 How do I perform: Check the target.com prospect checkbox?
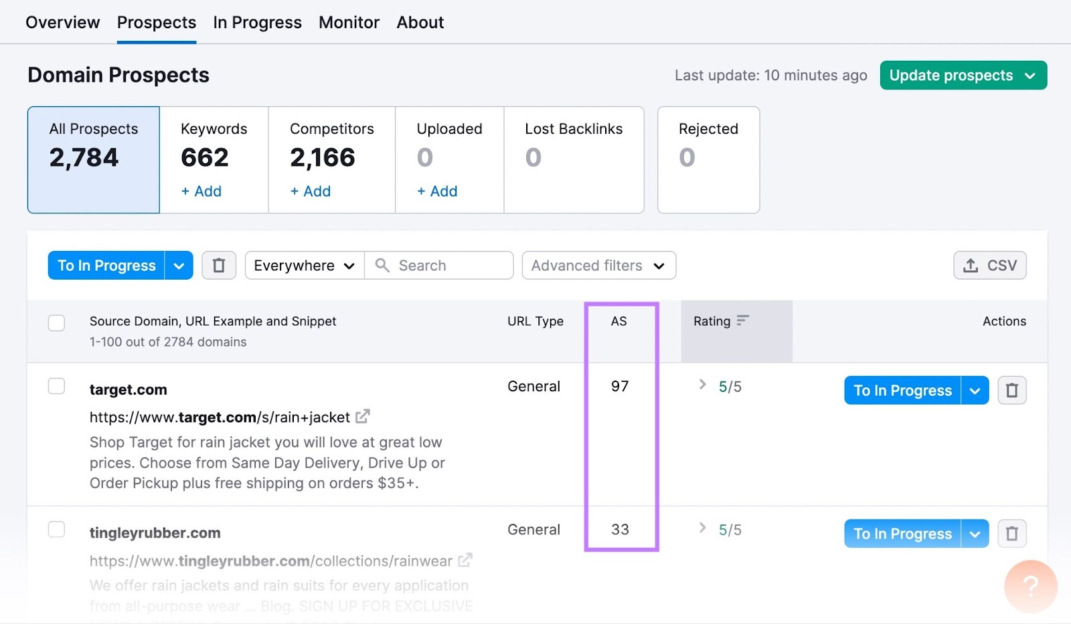click(x=56, y=386)
